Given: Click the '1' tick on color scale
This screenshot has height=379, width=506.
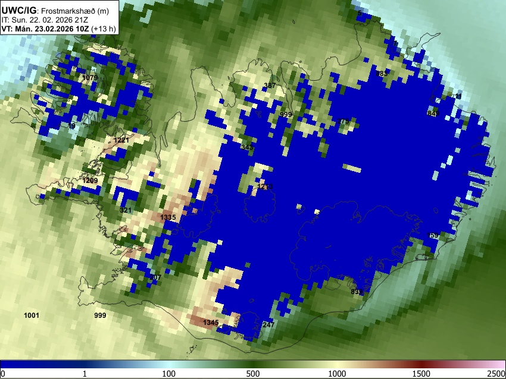Looking at the screenshot, I should pos(85,374).
